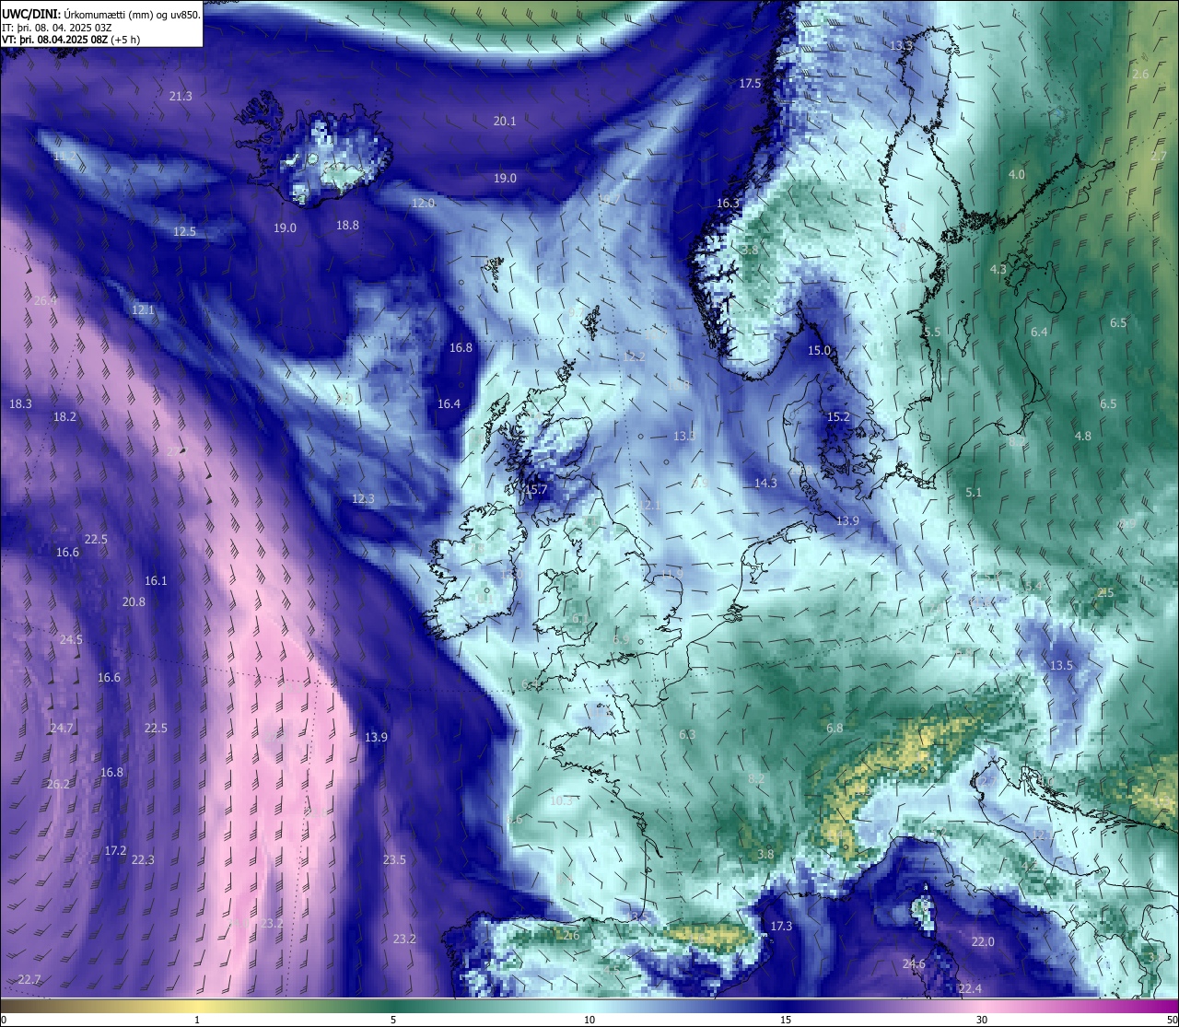Click the 15.7 value over western Scotland
This screenshot has width=1179, height=1027.
point(536,489)
